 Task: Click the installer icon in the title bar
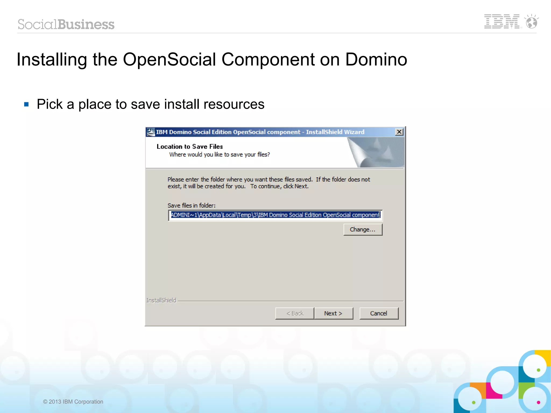point(151,132)
